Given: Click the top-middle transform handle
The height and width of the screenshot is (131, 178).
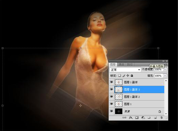Looking at the screenshot, I should [x=80, y=48].
